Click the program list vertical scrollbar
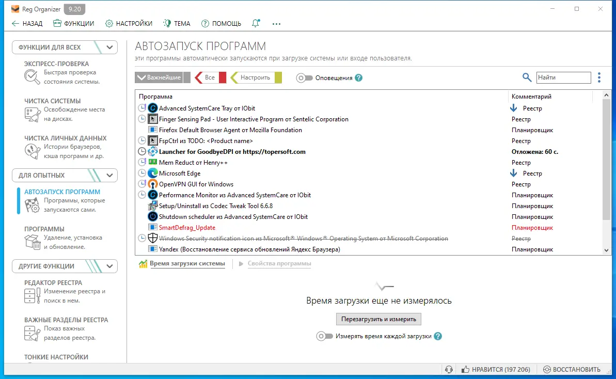Image resolution: width=616 pixels, height=379 pixels. [x=606, y=159]
